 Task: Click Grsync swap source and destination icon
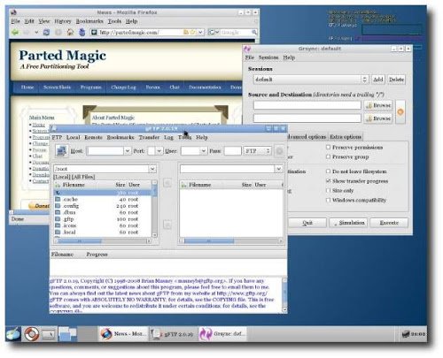point(400,112)
